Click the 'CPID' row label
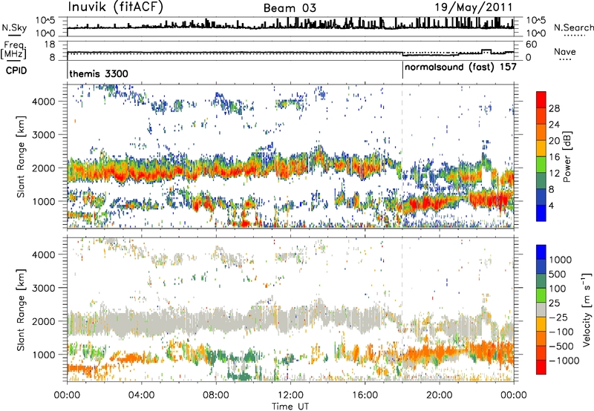Viewport: 594px width, 411px height. click(x=16, y=70)
